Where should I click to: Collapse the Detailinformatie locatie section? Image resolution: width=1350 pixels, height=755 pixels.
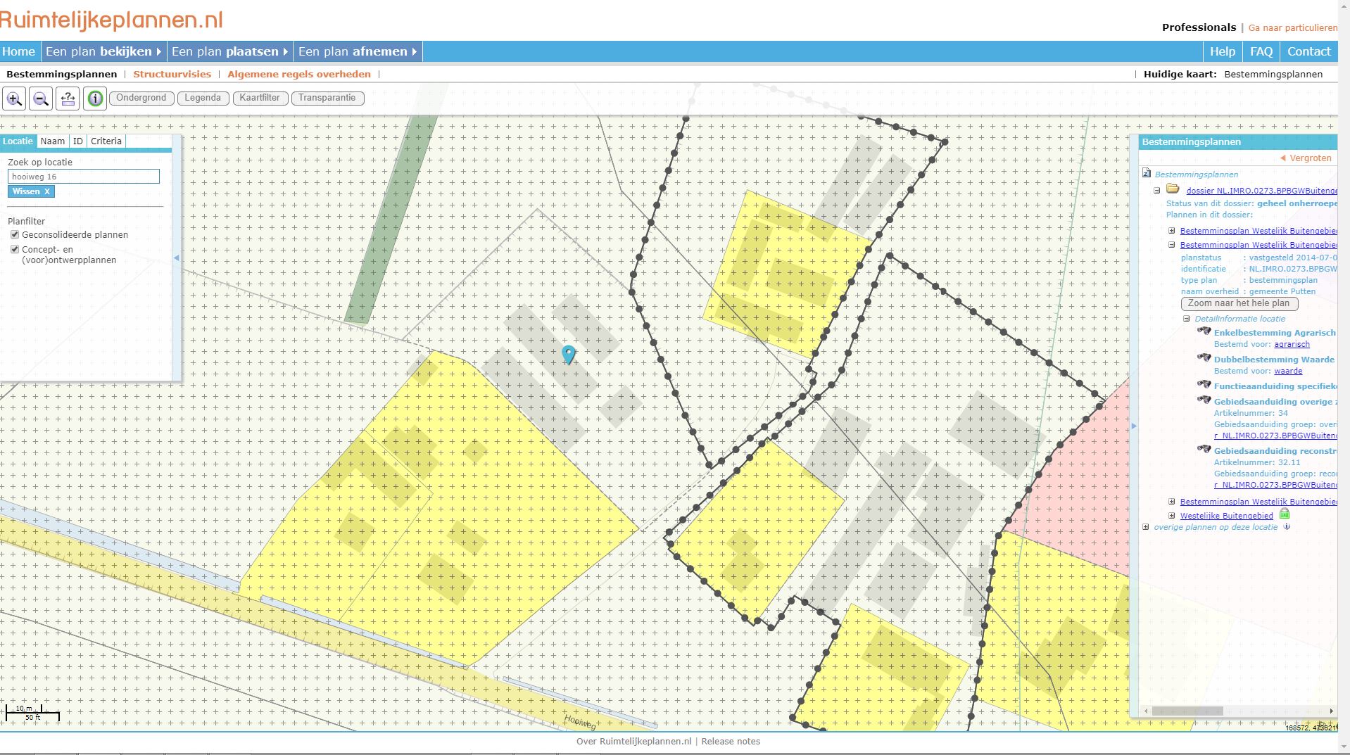(1185, 319)
